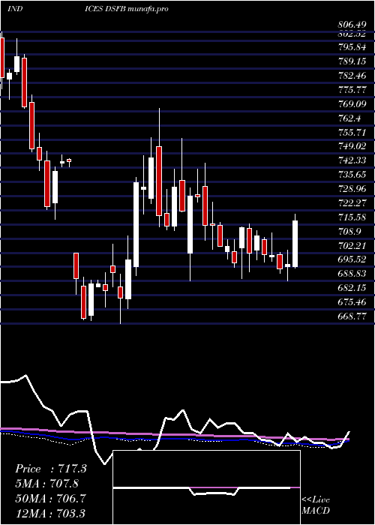Click the 755.71 price label

[352, 132]
